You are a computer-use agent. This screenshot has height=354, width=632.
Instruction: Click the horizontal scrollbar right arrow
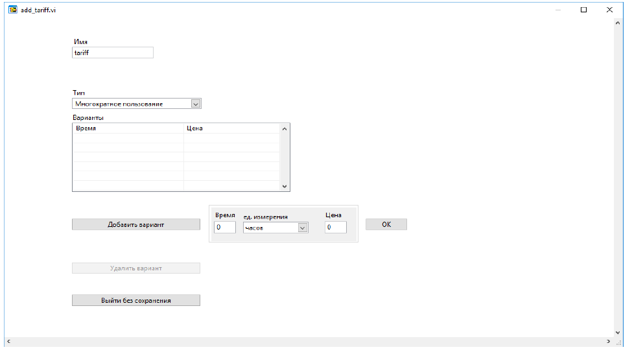coord(608,341)
